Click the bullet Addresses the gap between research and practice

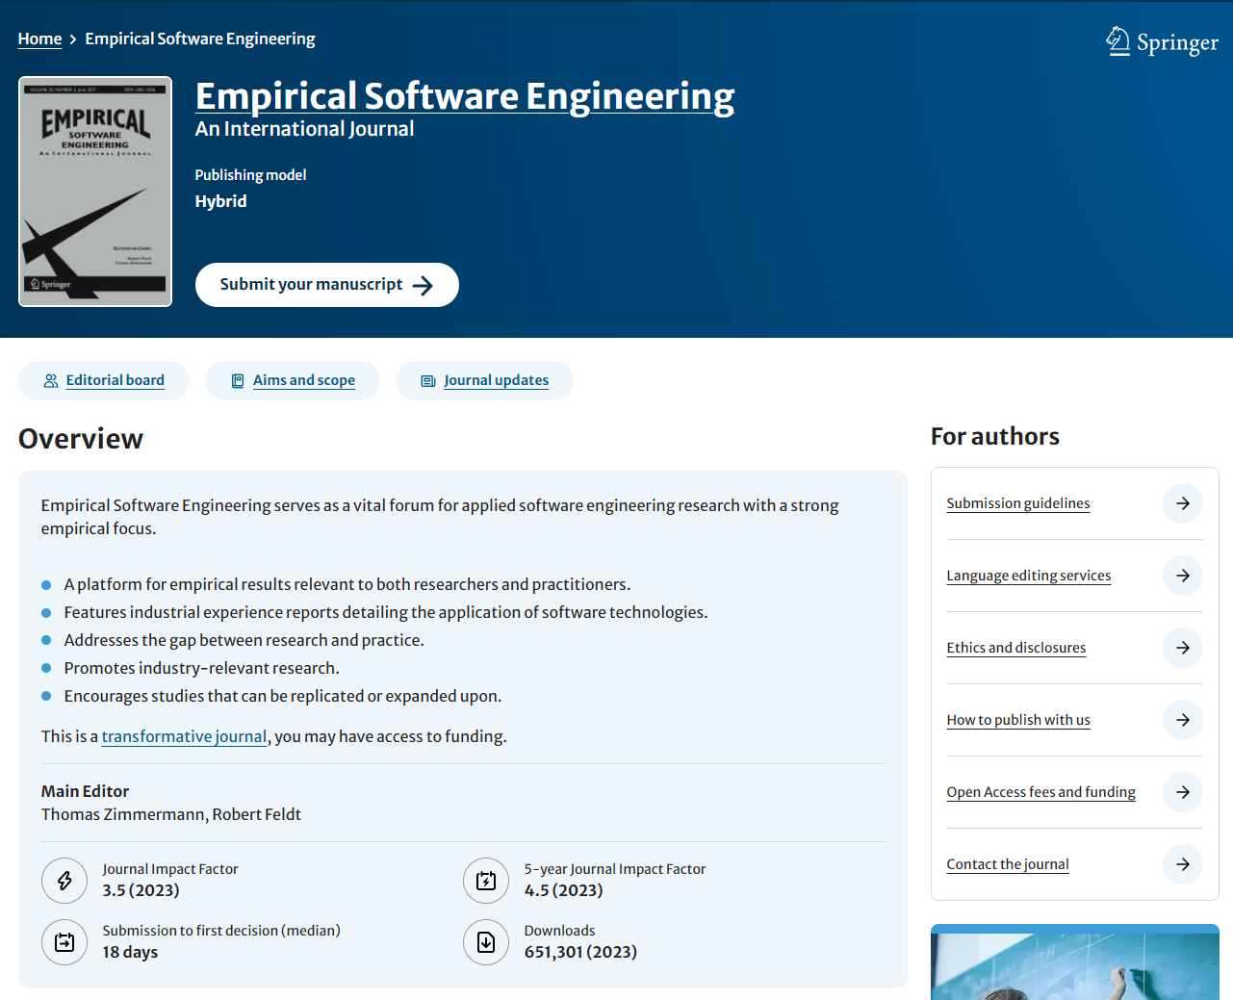244,640
